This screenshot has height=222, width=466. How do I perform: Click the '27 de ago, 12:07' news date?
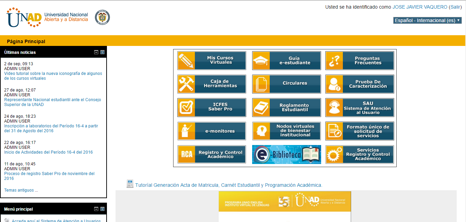(x=20, y=90)
